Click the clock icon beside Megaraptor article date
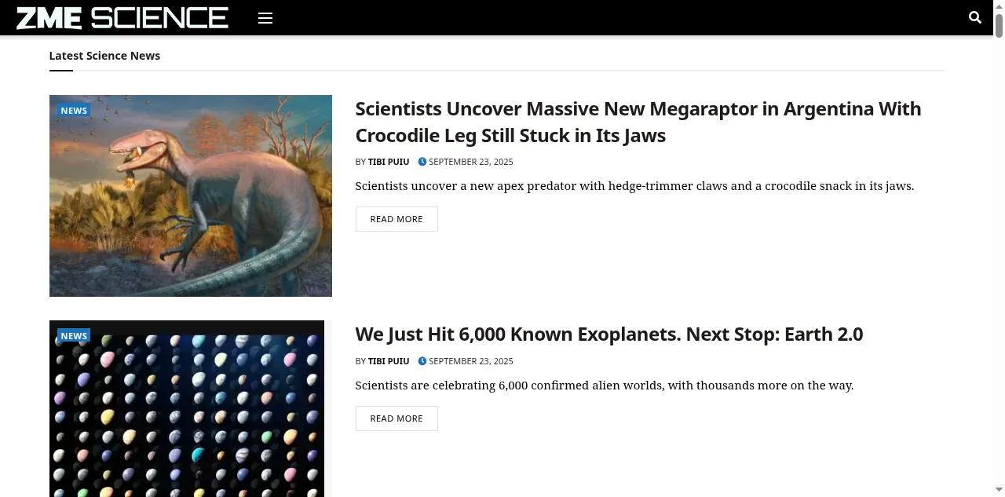The width and height of the screenshot is (1005, 497). (422, 162)
